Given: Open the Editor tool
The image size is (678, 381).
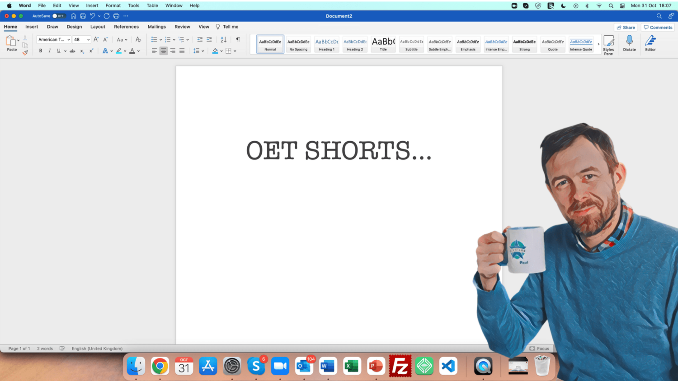Looking at the screenshot, I should coord(650,44).
